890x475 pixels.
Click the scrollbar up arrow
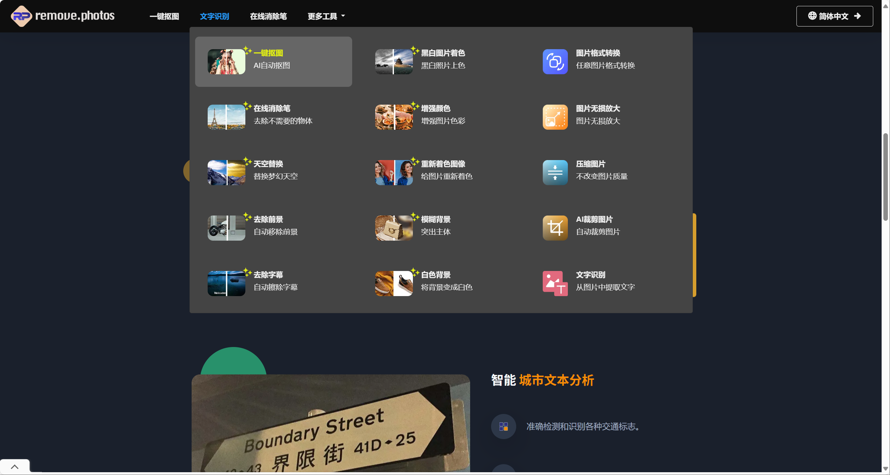(x=885, y=6)
